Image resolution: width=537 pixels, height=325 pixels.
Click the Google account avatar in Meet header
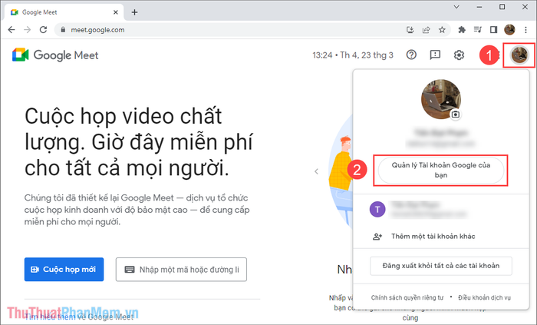(x=519, y=55)
